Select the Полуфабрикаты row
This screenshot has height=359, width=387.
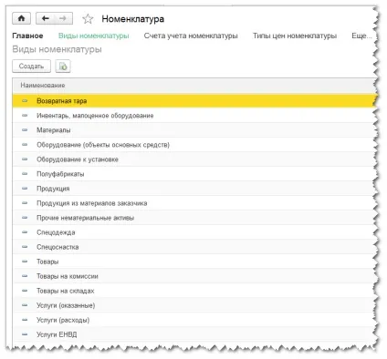click(193, 174)
